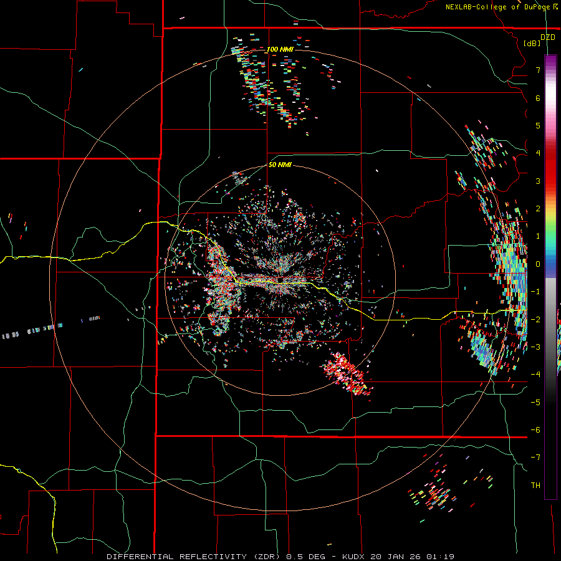
Task: Click the -3 value on the scale
Action: 535,347
